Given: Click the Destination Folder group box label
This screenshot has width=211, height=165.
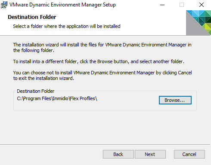Looking at the screenshot, I should click(x=36, y=91).
